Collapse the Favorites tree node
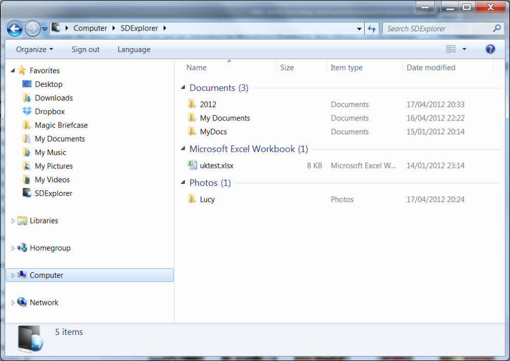The width and height of the screenshot is (510, 361). tap(13, 70)
